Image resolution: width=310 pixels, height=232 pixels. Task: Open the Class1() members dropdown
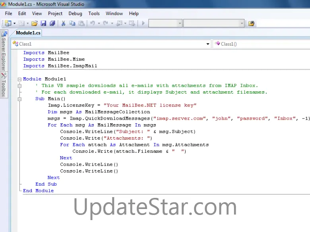(x=262, y=44)
